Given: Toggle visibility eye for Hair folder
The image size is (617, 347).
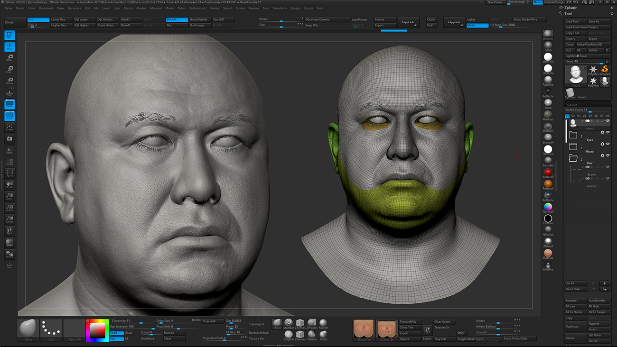Looking at the screenshot, I should 608,155.
